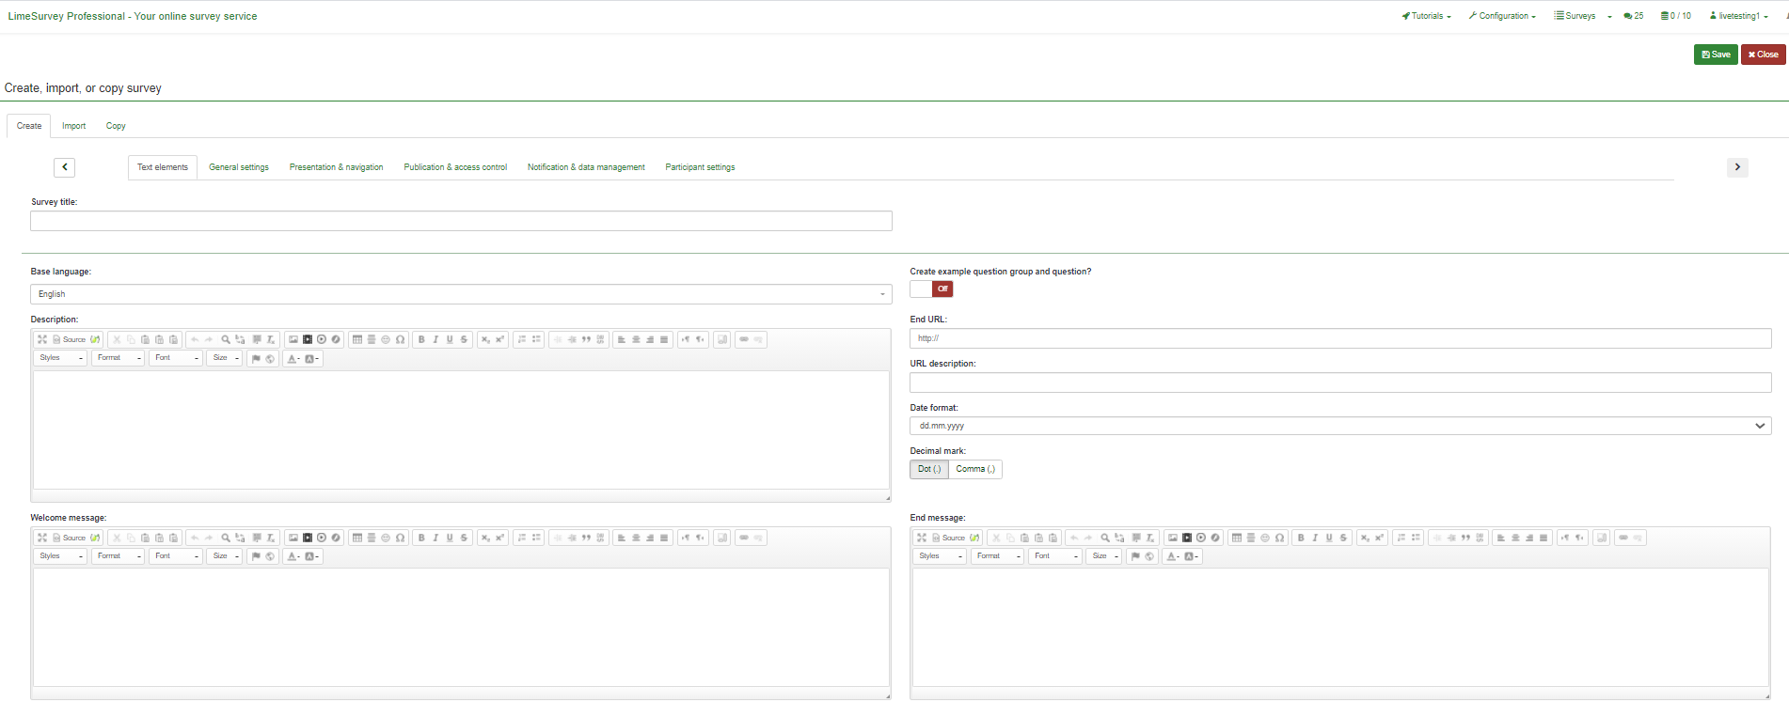Open the Font dropdown in the Description editor
The height and width of the screenshot is (718, 1789).
point(175,358)
